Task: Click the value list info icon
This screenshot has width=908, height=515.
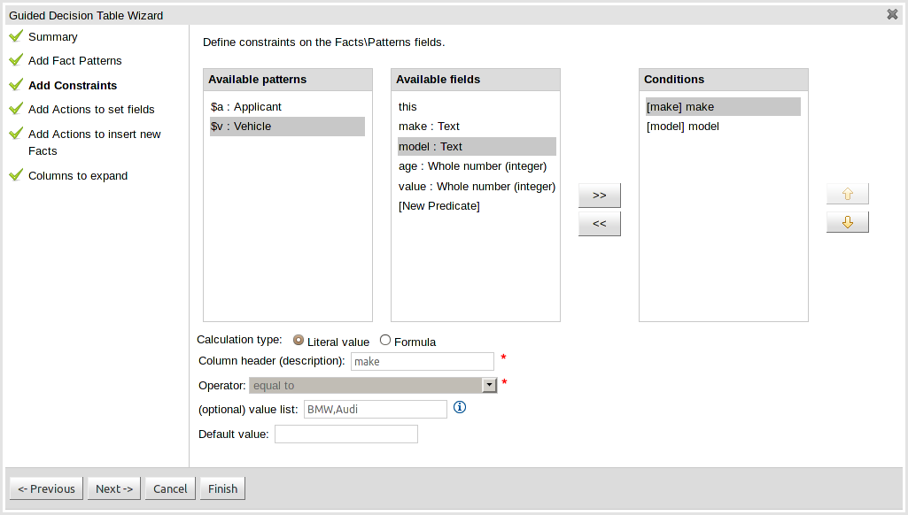Action: [460, 408]
